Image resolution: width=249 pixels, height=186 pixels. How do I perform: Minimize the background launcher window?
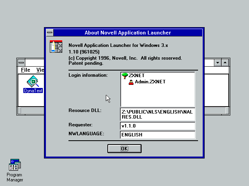click(218, 63)
